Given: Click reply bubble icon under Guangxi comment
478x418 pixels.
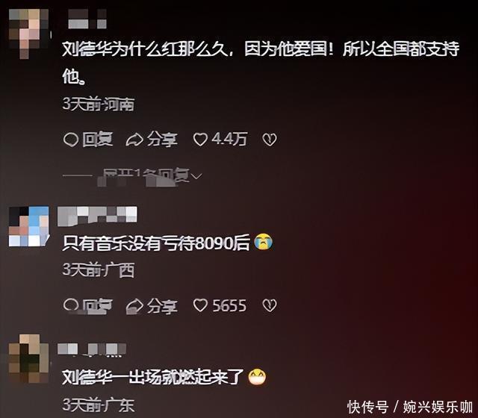Looking at the screenshot, I should click(71, 305).
